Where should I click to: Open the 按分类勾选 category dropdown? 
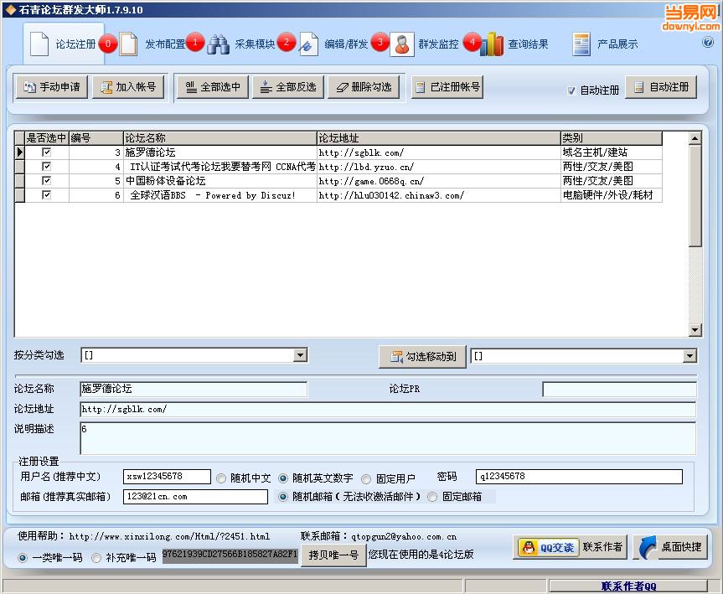point(300,355)
